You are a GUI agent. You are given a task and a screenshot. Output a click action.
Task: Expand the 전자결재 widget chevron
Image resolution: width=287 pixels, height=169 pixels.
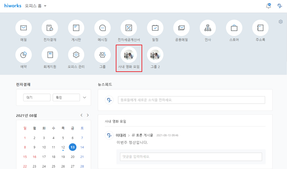(84, 97)
